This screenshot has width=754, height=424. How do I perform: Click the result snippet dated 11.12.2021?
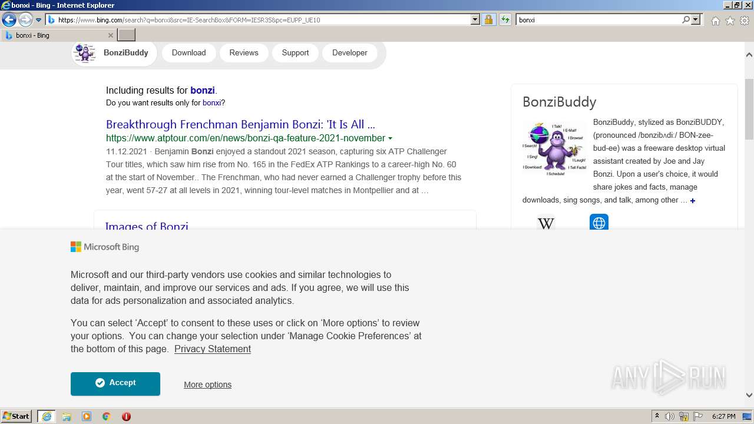pos(284,171)
